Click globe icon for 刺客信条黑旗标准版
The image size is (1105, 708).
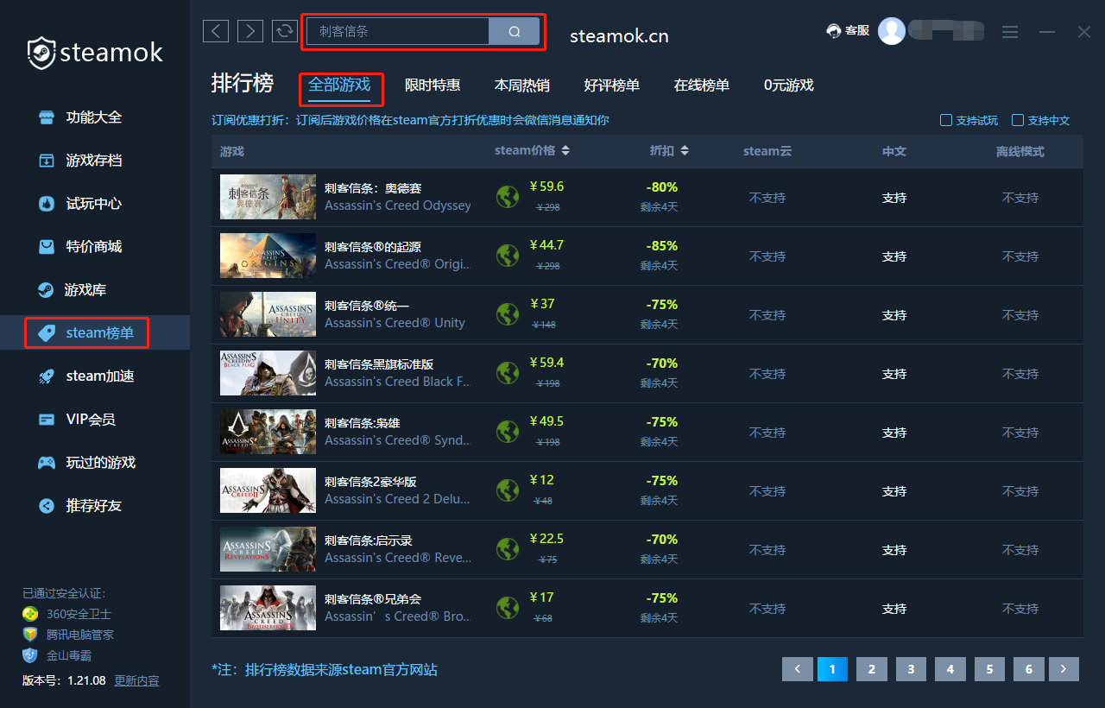tap(507, 373)
